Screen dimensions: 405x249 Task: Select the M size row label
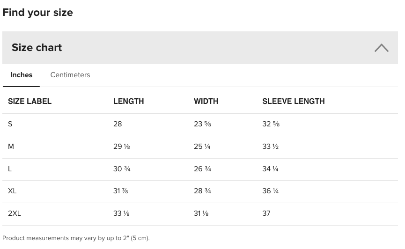tap(11, 146)
